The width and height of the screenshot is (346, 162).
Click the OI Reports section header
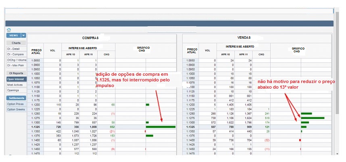(x=16, y=73)
